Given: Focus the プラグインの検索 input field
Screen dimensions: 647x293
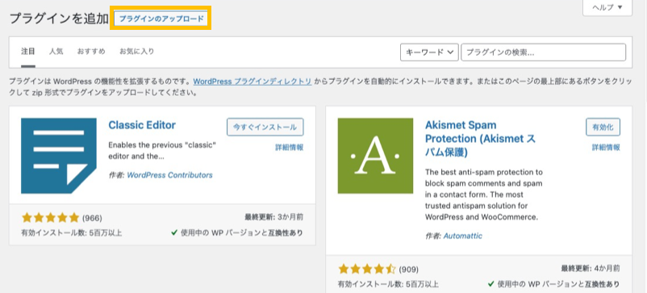Looking at the screenshot, I should 543,52.
